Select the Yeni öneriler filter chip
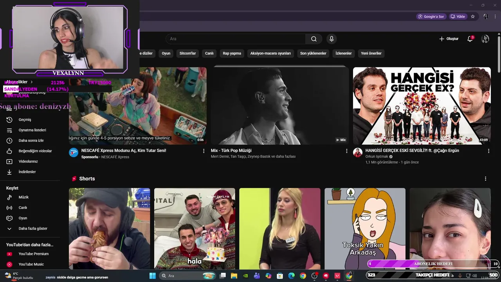 click(x=371, y=53)
